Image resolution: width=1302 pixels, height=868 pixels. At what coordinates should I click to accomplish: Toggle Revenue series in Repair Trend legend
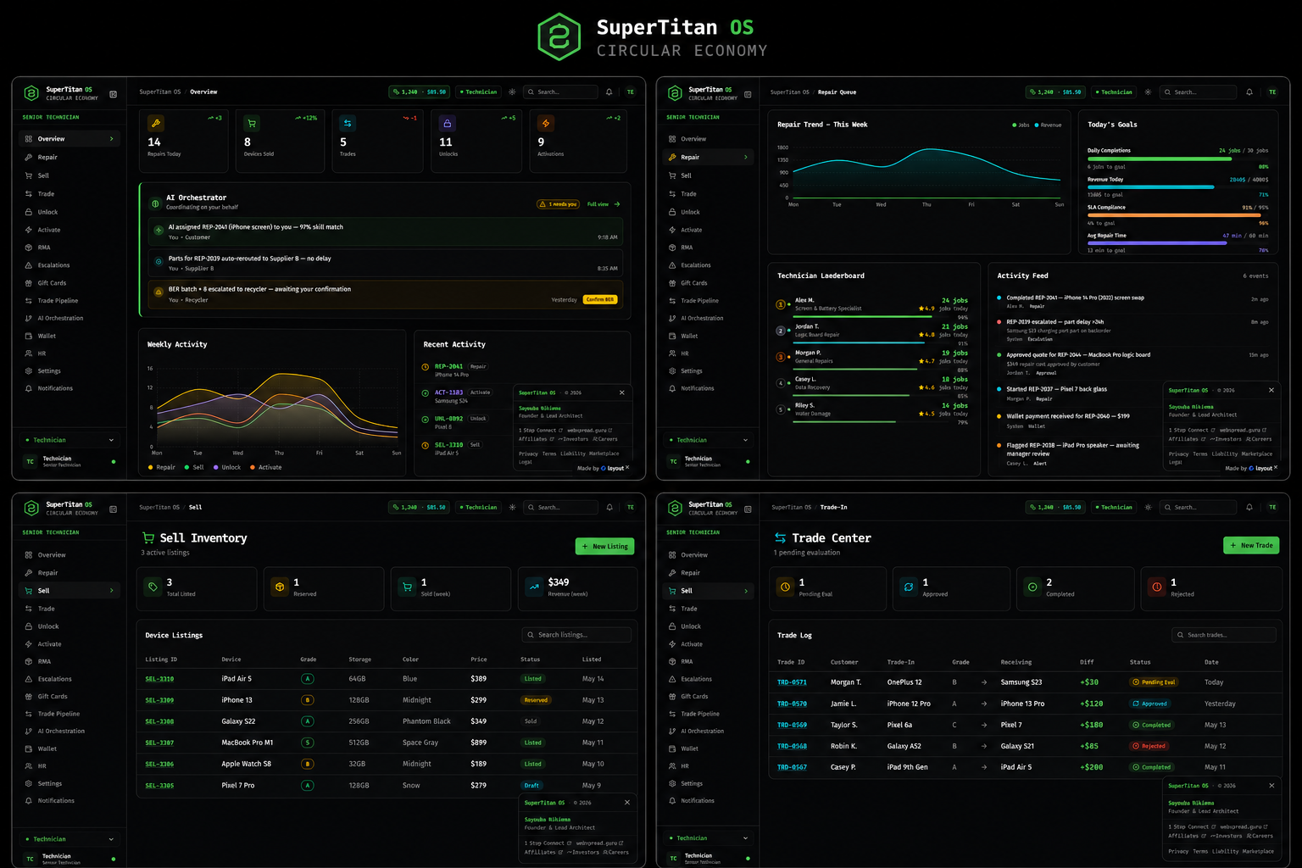[x=1049, y=125]
